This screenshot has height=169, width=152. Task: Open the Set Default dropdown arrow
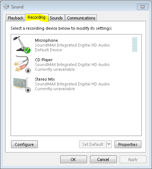tap(109, 144)
